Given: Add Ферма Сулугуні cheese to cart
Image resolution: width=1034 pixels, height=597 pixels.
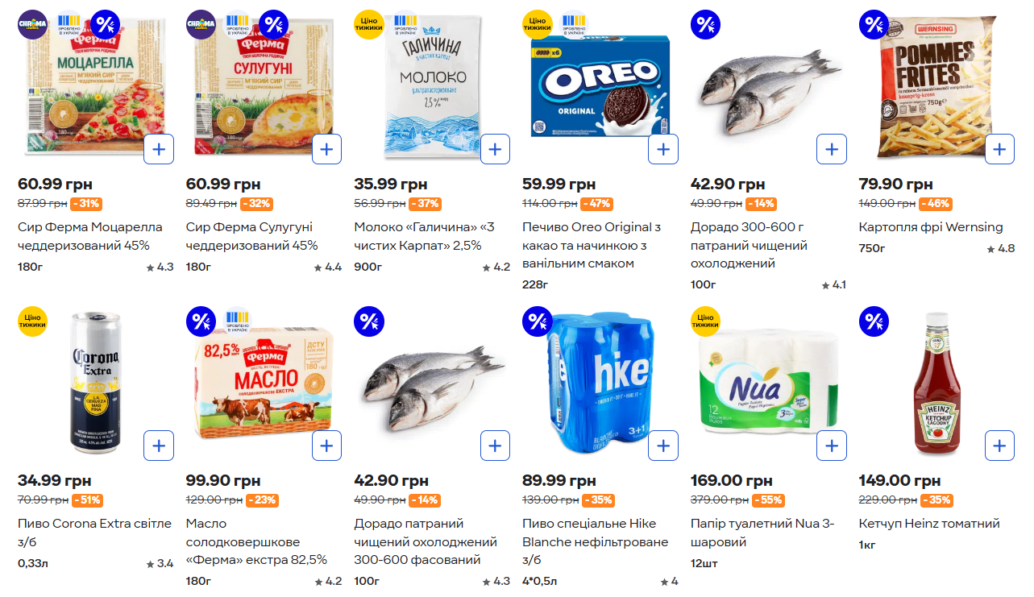Looking at the screenshot, I should tap(326, 149).
